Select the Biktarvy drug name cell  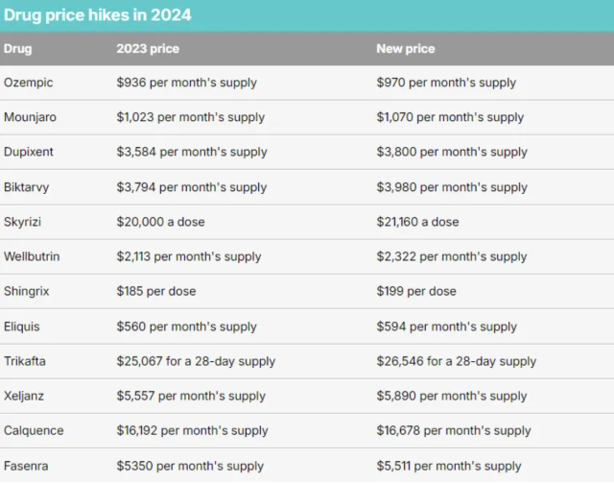point(28,187)
